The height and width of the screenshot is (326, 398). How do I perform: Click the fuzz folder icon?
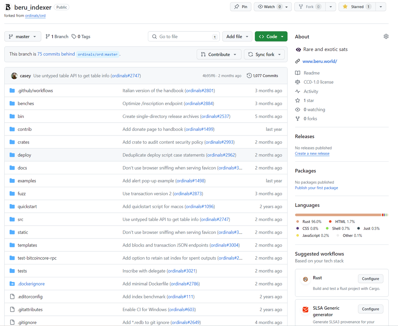coord(12,193)
